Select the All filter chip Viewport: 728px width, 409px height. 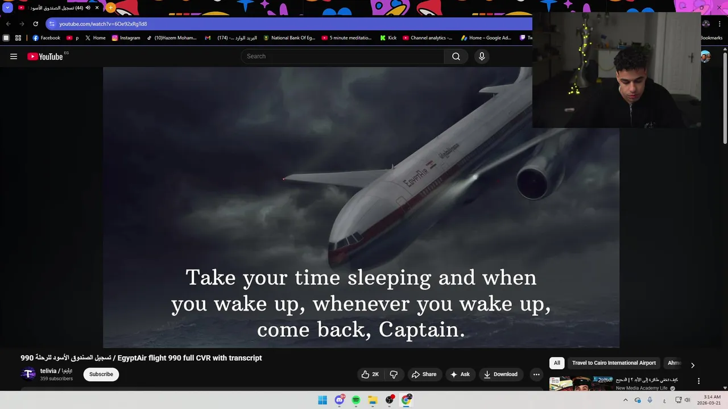click(557, 363)
